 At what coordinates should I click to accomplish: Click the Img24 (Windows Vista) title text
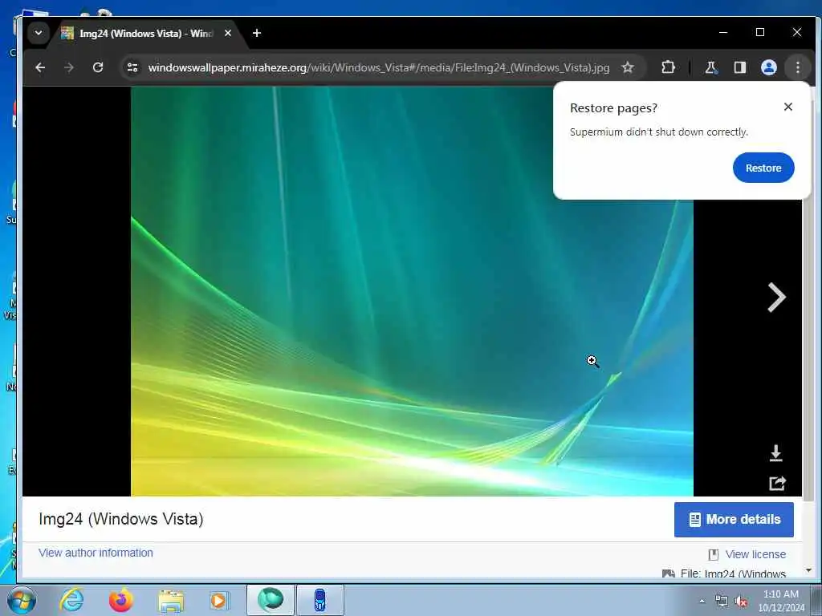(121, 519)
